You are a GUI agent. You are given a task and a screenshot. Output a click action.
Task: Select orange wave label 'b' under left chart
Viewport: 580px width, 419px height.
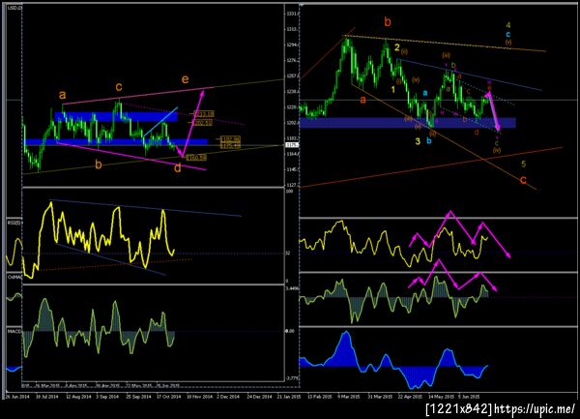click(x=99, y=165)
